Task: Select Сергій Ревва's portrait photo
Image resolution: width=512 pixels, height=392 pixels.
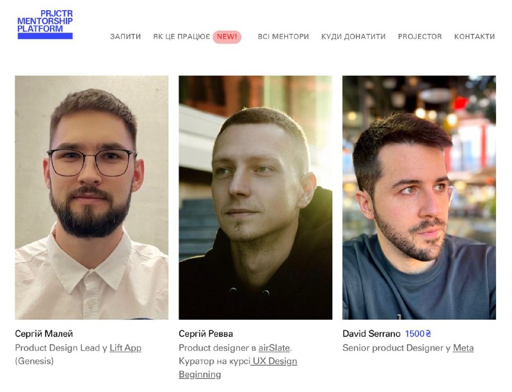Action: 255,198
